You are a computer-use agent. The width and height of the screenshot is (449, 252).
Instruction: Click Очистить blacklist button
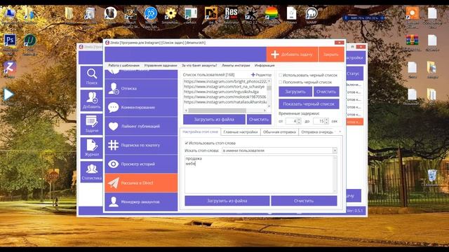pyautogui.click(x=326, y=92)
